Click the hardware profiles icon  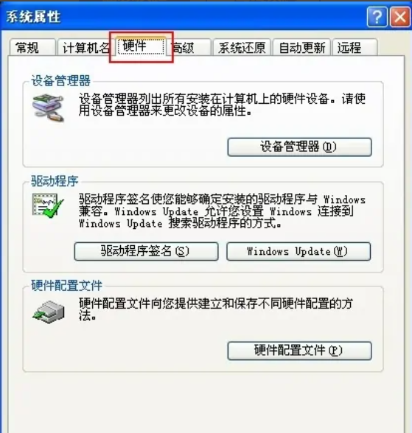[49, 311]
